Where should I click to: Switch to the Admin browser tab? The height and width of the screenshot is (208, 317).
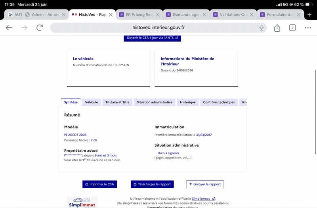[x=43, y=15]
